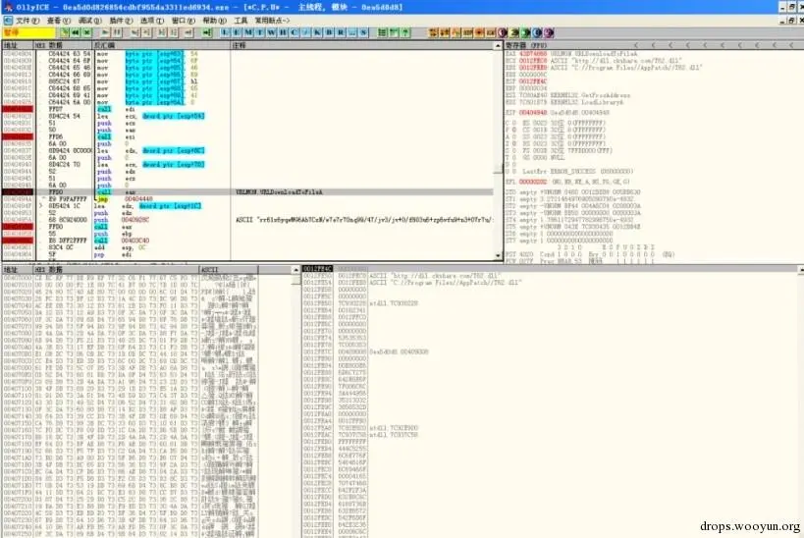This screenshot has width=804, height=538.
Task: Open Source window with S button
Action: pyautogui.click(x=363, y=32)
